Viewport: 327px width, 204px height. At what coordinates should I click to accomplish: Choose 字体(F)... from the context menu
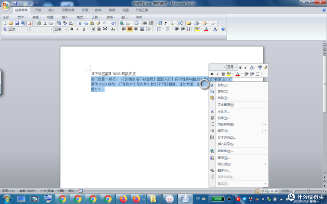pos(239,112)
